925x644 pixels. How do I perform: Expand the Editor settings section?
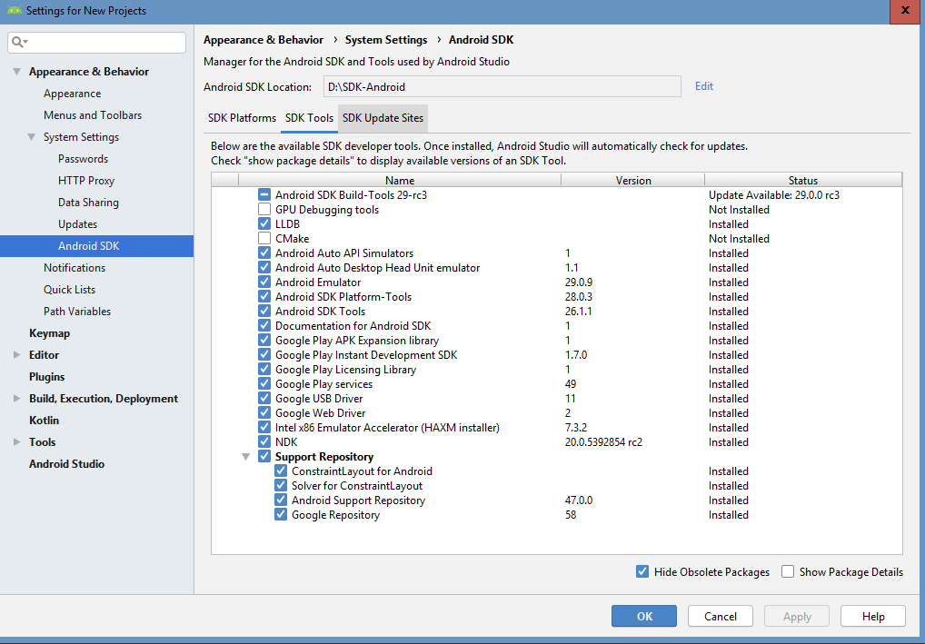pos(17,355)
